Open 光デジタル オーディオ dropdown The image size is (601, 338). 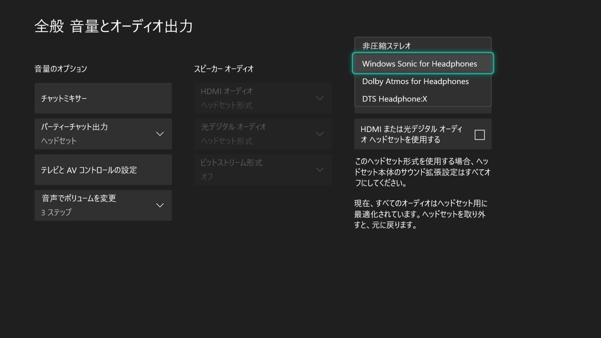pos(263,134)
